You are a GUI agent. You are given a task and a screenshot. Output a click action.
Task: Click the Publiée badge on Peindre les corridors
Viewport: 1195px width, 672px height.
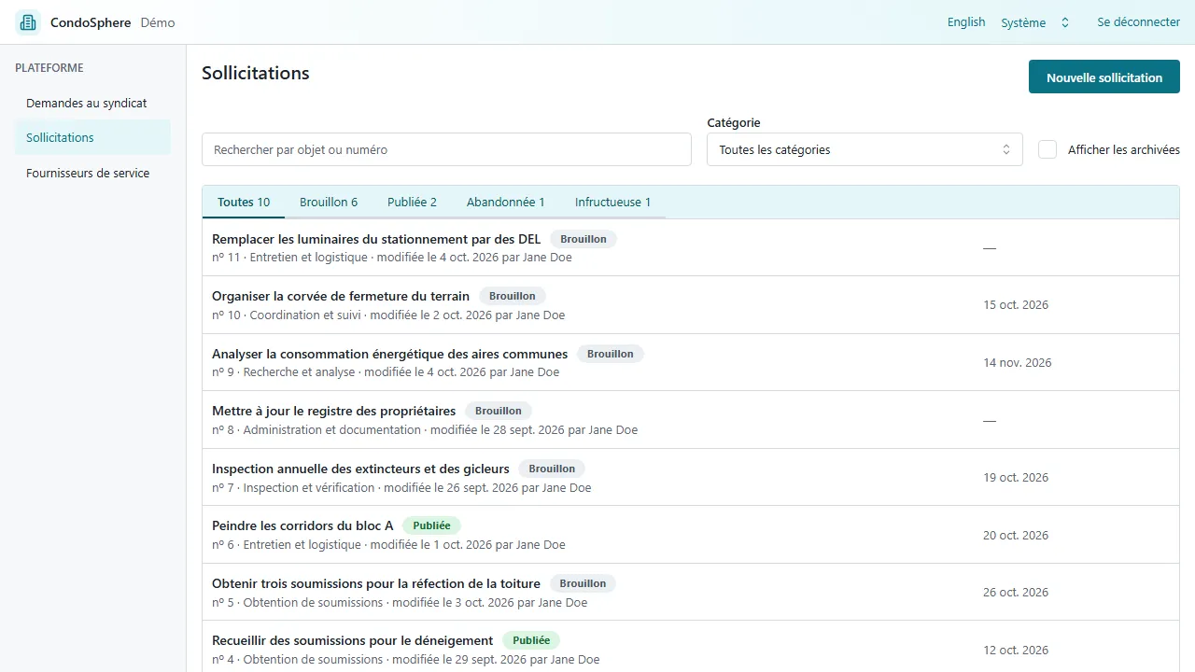click(432, 525)
